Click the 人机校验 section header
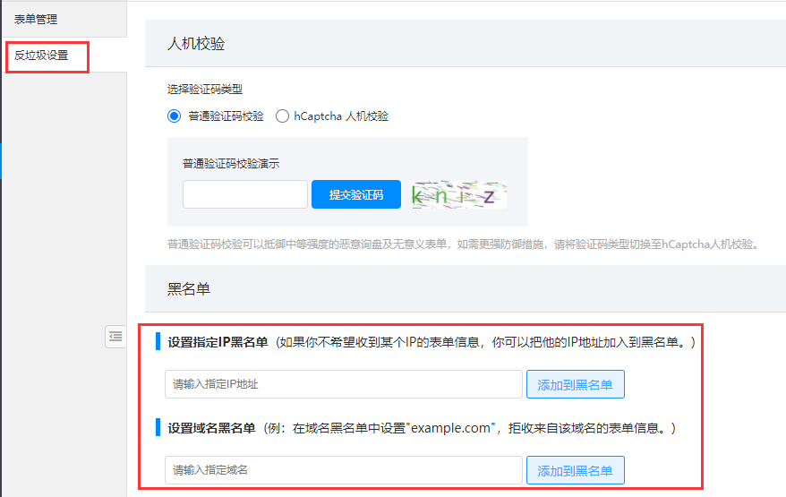 pos(196,44)
